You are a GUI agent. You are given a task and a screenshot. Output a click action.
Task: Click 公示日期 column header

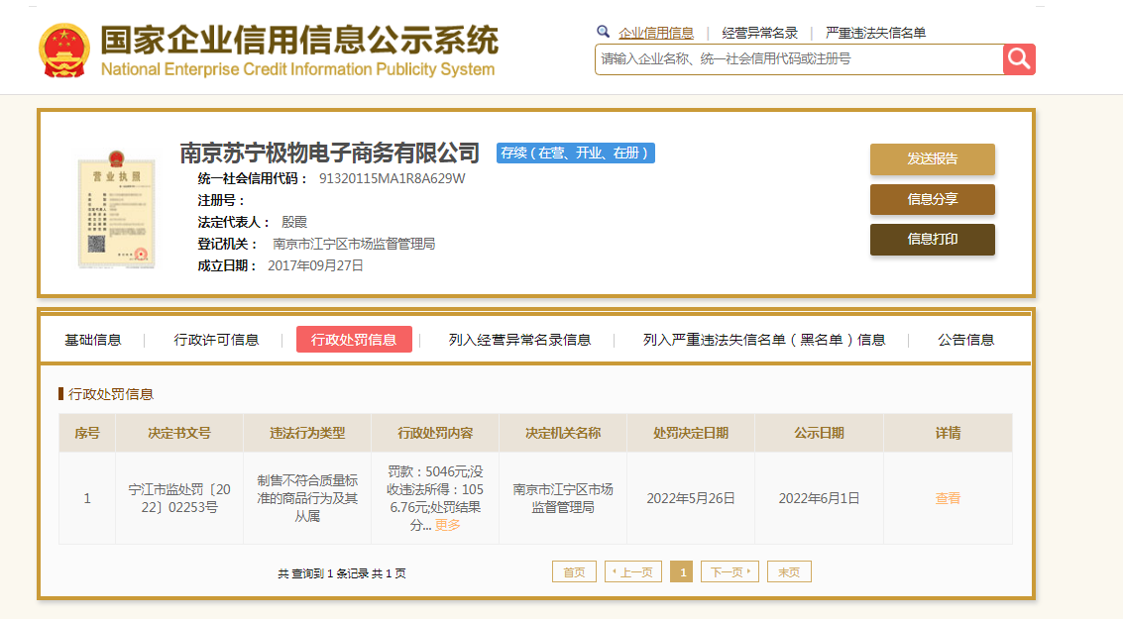(x=820, y=433)
